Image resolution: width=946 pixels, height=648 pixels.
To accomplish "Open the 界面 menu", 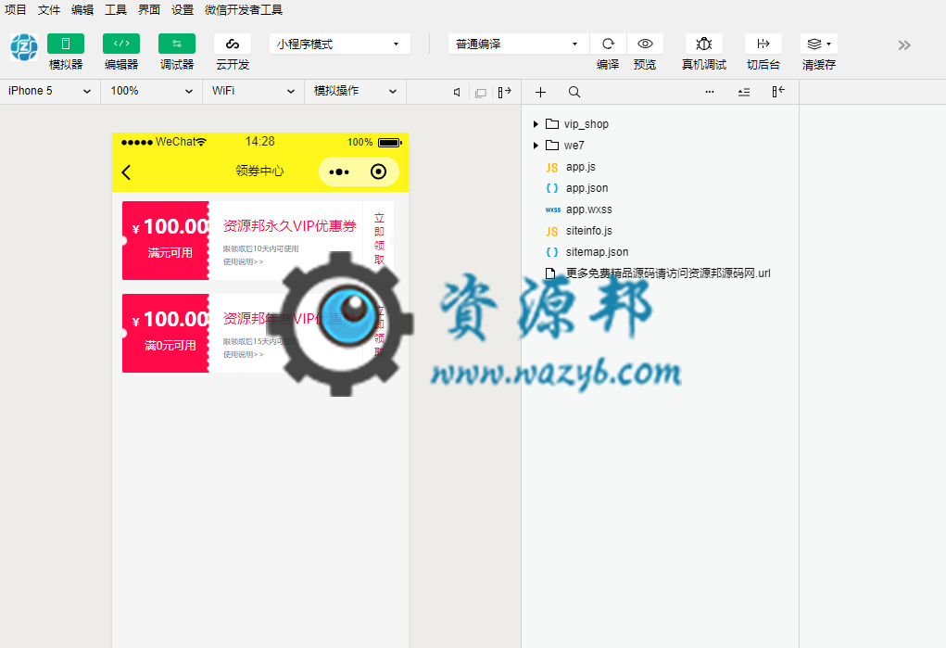I will click(x=149, y=9).
